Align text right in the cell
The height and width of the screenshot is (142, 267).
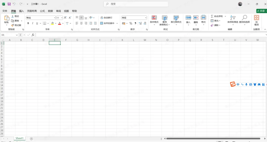coord(86,23)
